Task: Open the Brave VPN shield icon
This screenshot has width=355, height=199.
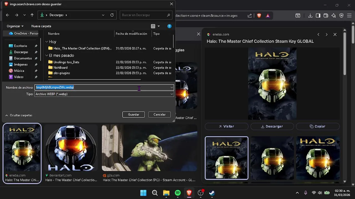Action: (x=341, y=16)
